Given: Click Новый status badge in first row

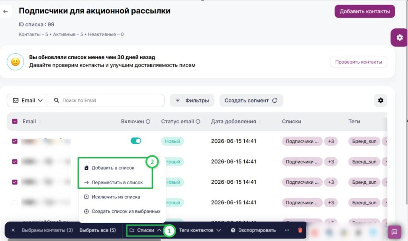Looking at the screenshot, I should click(x=172, y=141).
